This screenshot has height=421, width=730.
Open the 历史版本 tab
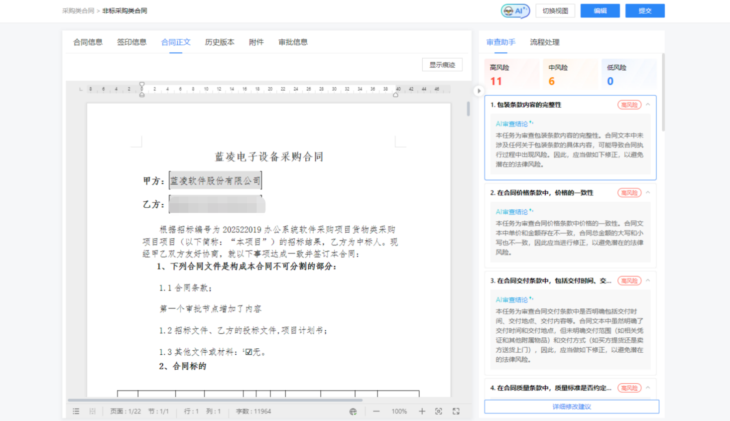[x=220, y=42]
